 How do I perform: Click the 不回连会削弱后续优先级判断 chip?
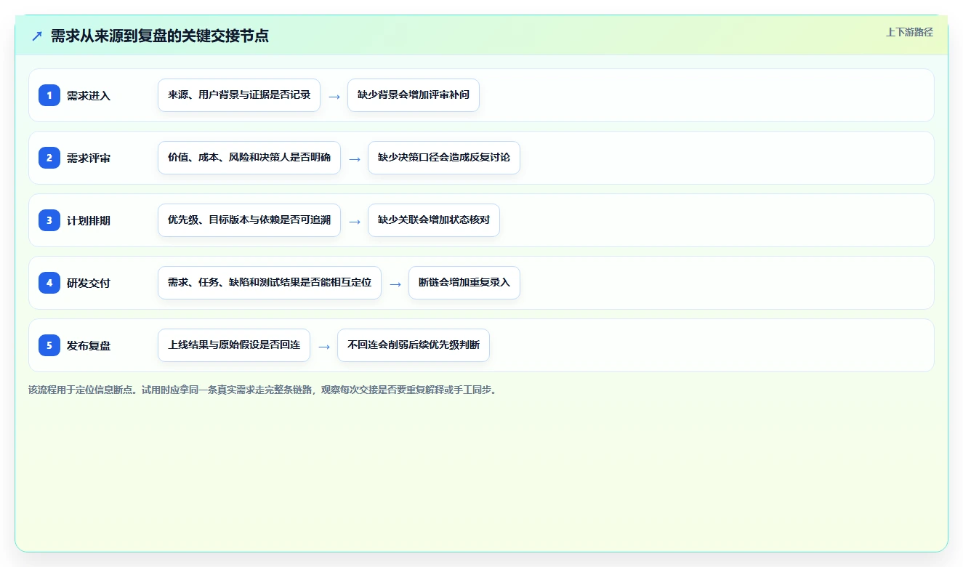tap(414, 345)
